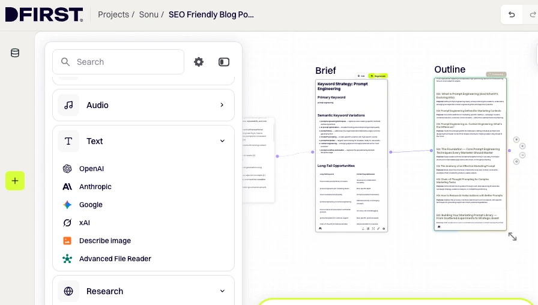Click Anthropic logo at Brief node bottom

320,229
